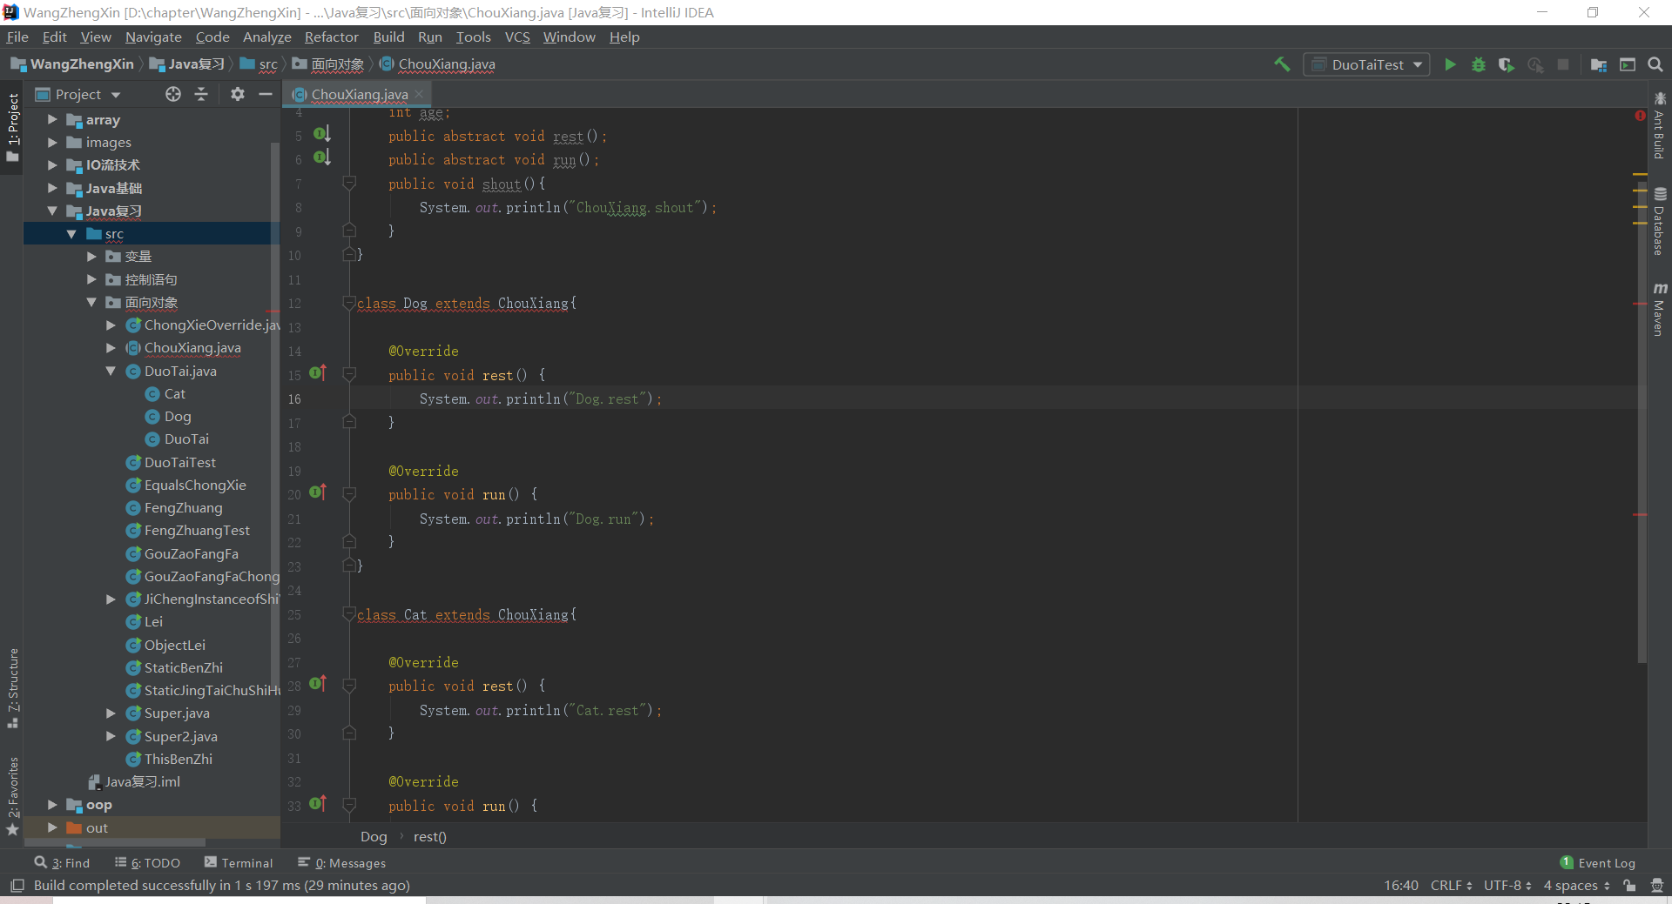Expand the array folder
Viewport: 1672px width, 904px height.
click(x=52, y=119)
